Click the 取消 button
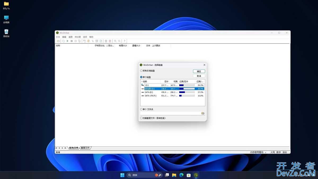Image resolution: width=318 pixels, height=179 pixels. [199, 76]
